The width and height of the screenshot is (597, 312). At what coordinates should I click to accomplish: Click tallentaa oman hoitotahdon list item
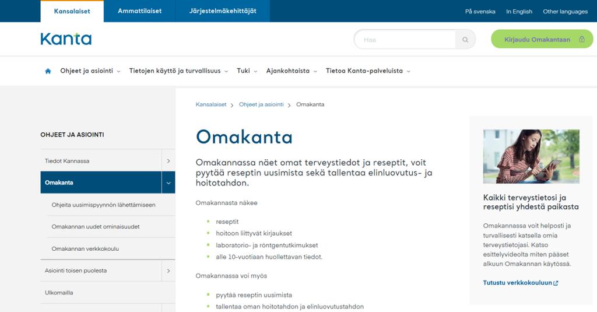point(290,307)
